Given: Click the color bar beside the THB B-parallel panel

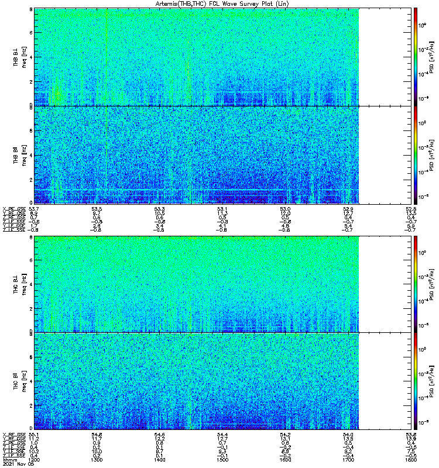Looking at the screenshot, I should click(x=416, y=155).
